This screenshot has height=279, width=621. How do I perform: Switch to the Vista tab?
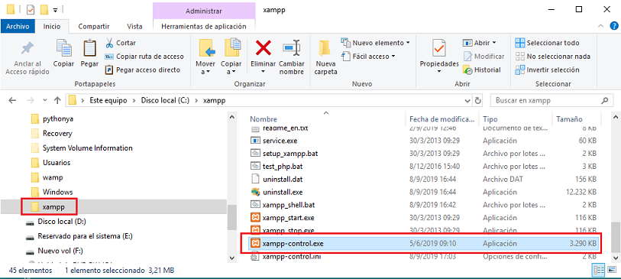[x=134, y=27]
